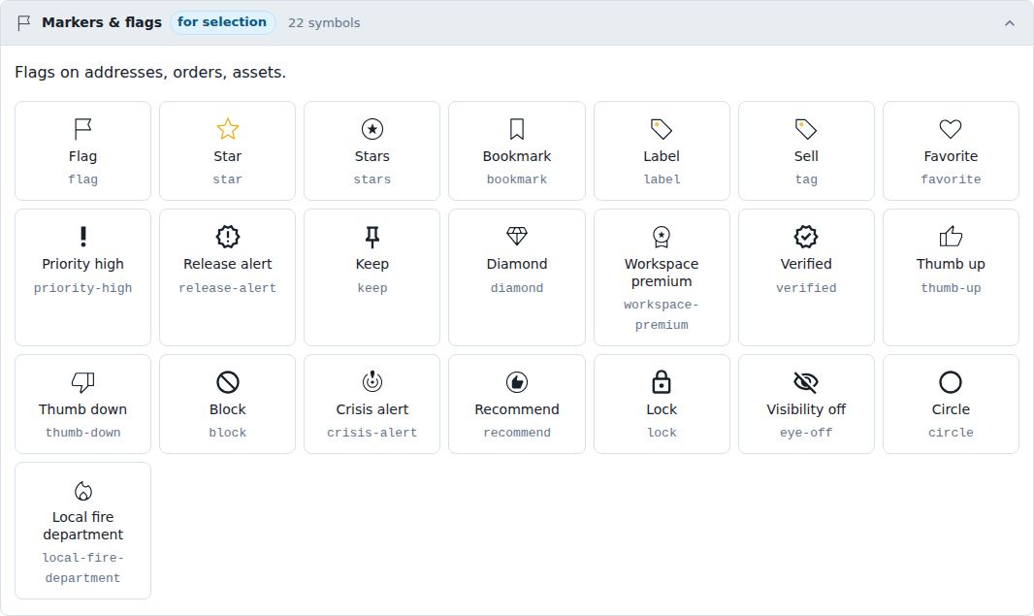
Task: Click the flag icon in section header
Action: point(24,23)
